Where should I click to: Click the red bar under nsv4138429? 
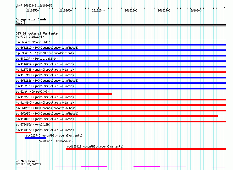coord(146,149)
